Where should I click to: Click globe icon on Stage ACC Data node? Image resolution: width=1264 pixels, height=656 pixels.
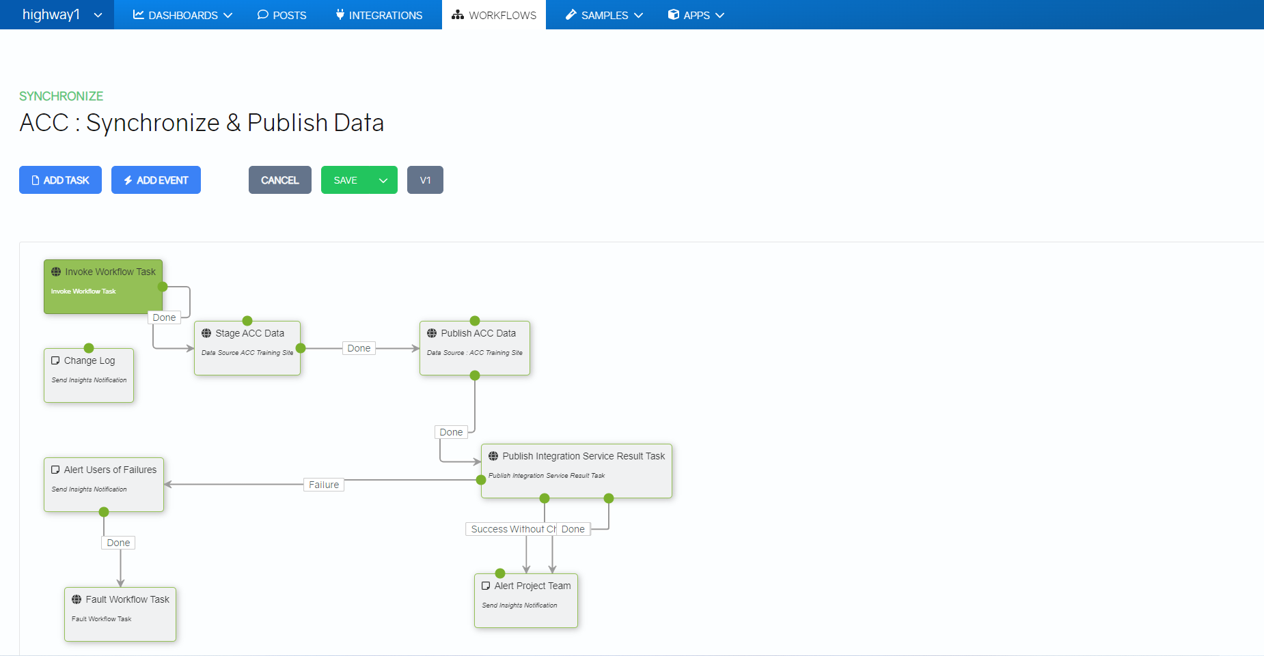click(206, 333)
